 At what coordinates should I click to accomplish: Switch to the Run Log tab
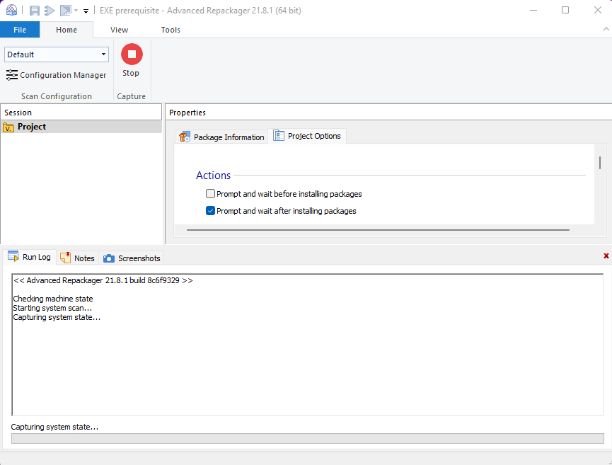(30, 257)
